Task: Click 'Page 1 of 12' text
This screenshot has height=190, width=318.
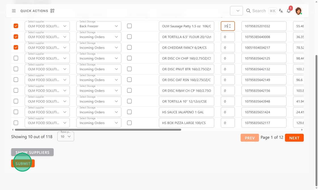Action: (x=272, y=137)
